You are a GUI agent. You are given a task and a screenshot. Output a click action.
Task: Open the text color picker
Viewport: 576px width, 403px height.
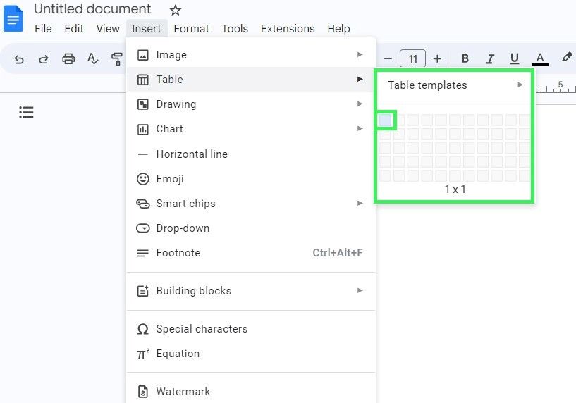(x=539, y=58)
